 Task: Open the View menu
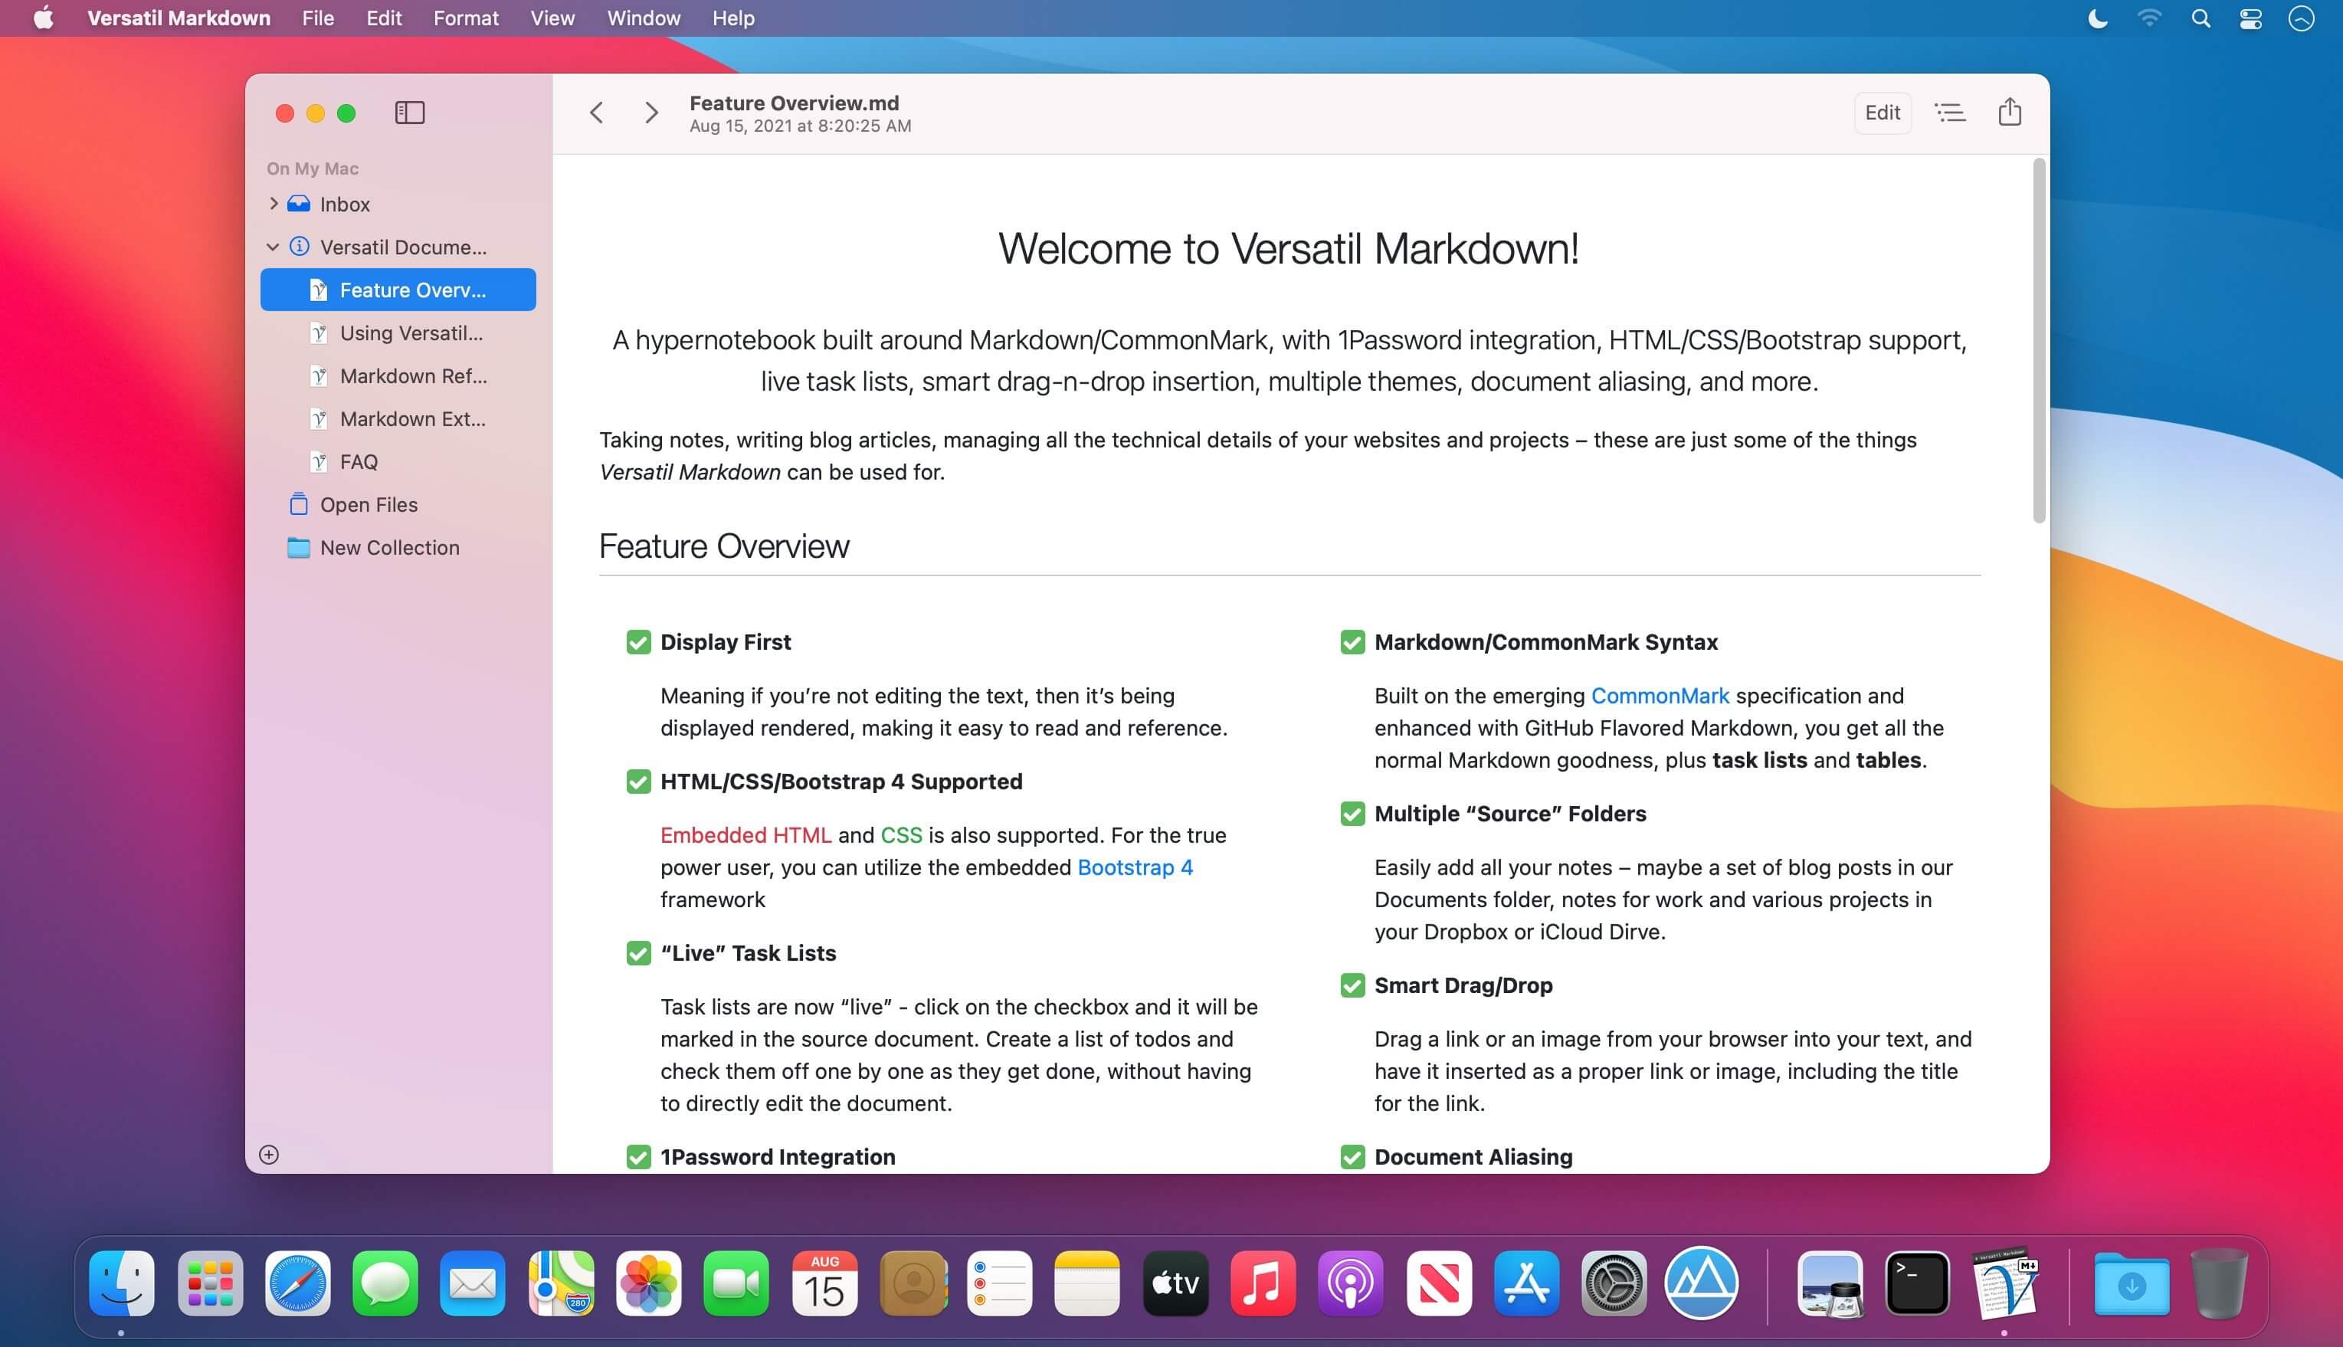tap(552, 18)
